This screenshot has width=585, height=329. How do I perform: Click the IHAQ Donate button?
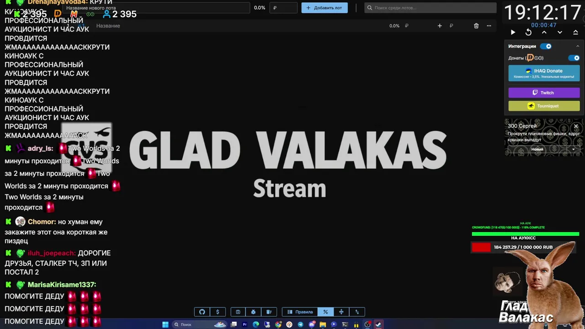544,73
